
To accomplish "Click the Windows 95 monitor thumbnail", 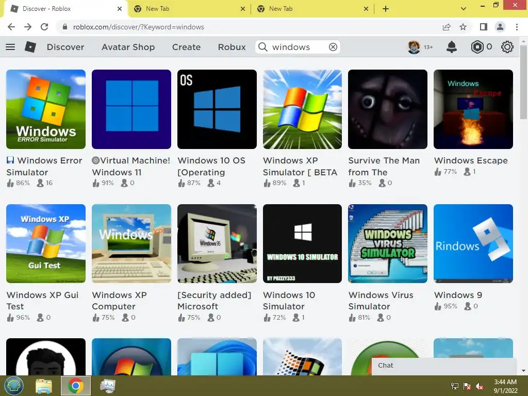I will coord(217,243).
